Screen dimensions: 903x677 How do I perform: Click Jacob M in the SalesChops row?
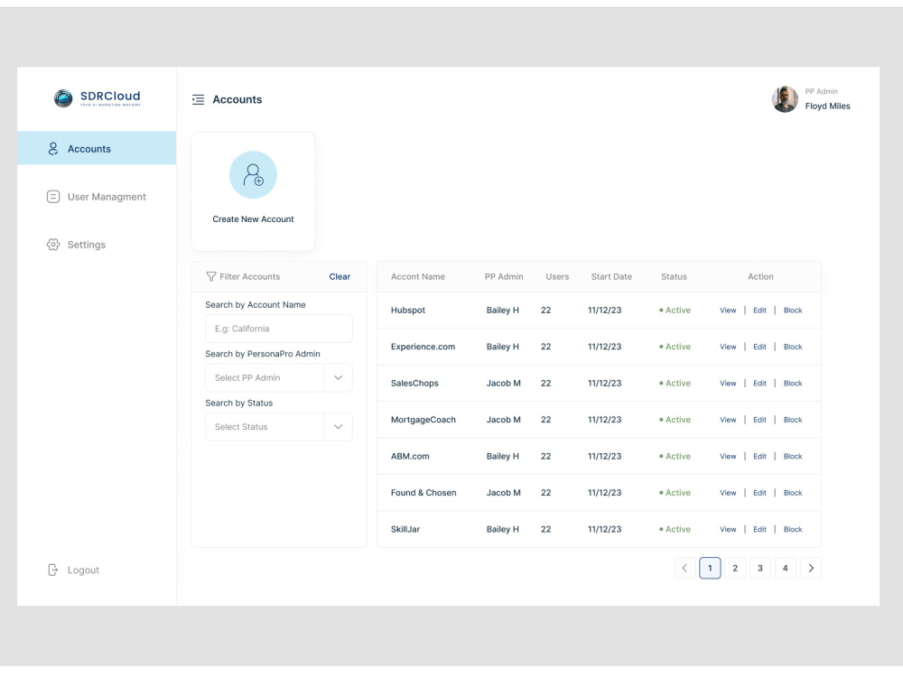tap(503, 384)
